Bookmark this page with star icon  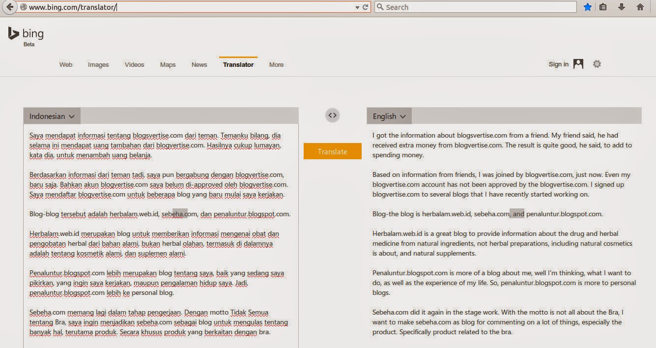587,7
